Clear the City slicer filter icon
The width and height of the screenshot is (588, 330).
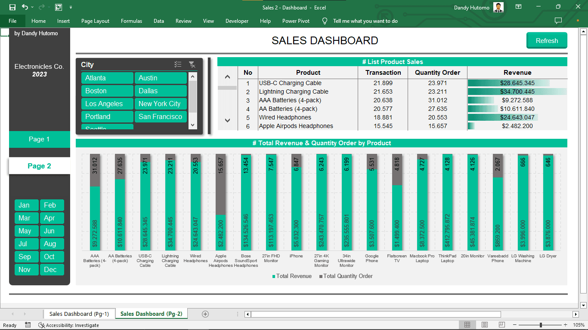pyautogui.click(x=192, y=64)
